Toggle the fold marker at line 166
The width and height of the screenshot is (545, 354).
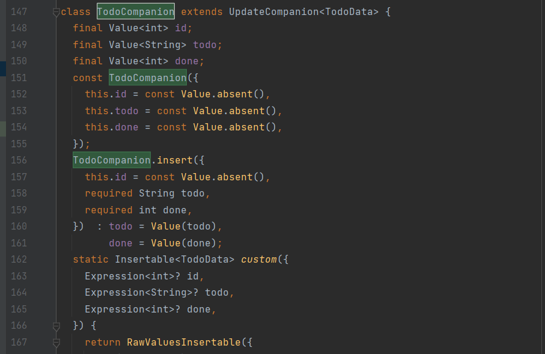[x=56, y=326]
